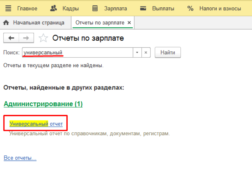Open the Налоги и взносы section
Viewport: 252px width, 169px height.
coord(220,8)
